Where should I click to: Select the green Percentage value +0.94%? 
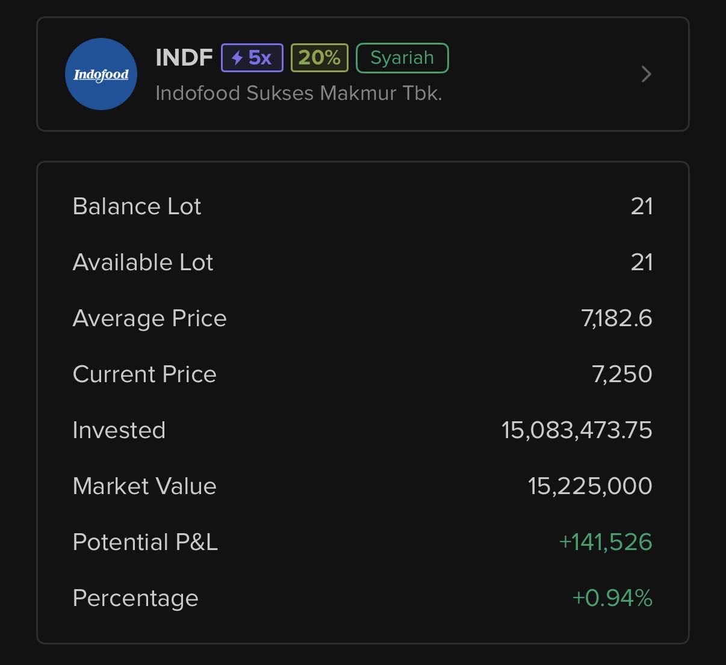tap(612, 598)
